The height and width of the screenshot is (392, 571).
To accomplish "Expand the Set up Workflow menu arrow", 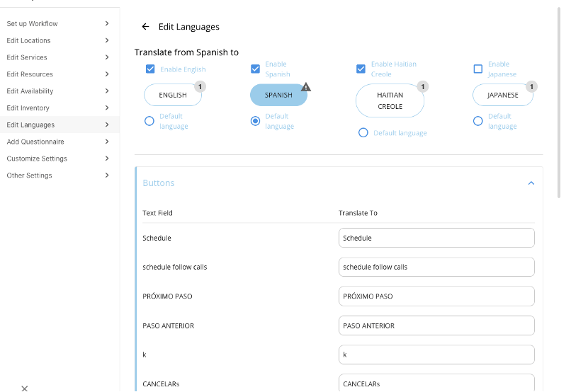I will (107, 23).
